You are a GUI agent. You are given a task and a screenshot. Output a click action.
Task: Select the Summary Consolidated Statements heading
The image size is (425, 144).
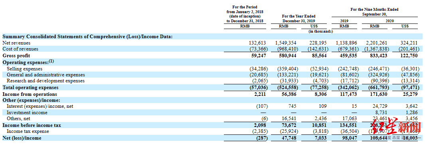[x=87, y=37]
